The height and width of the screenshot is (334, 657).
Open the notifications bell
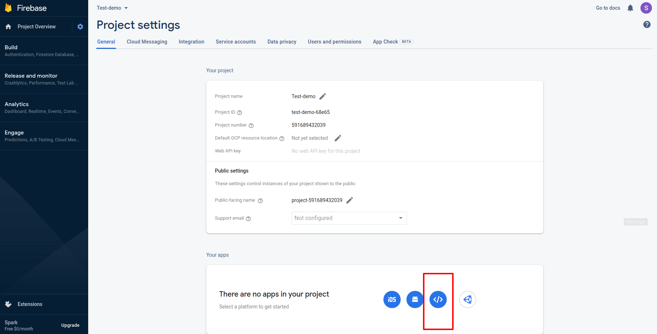(630, 8)
